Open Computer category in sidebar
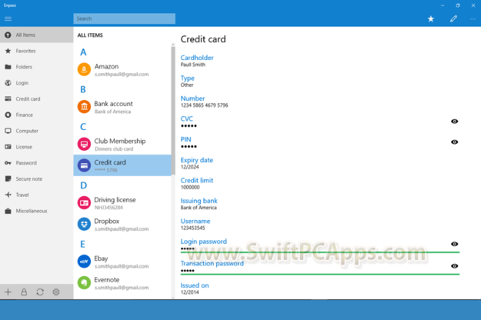481x320 pixels. pos(37,131)
